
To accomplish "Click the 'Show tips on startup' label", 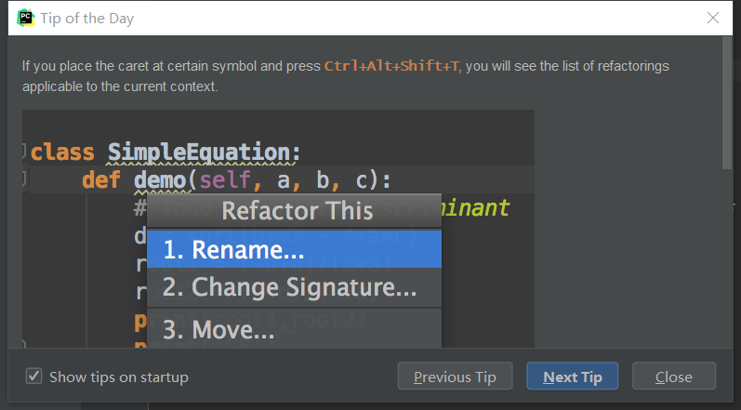I will [x=118, y=377].
